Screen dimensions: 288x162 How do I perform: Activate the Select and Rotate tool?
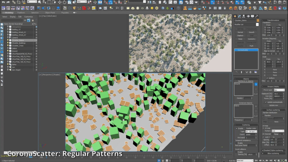tap(64, 2)
